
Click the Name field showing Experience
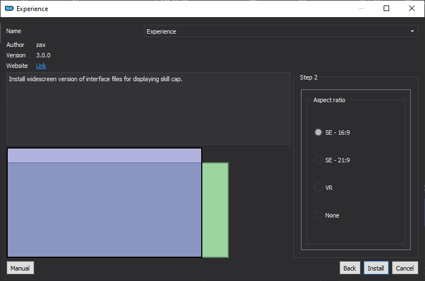pos(281,31)
